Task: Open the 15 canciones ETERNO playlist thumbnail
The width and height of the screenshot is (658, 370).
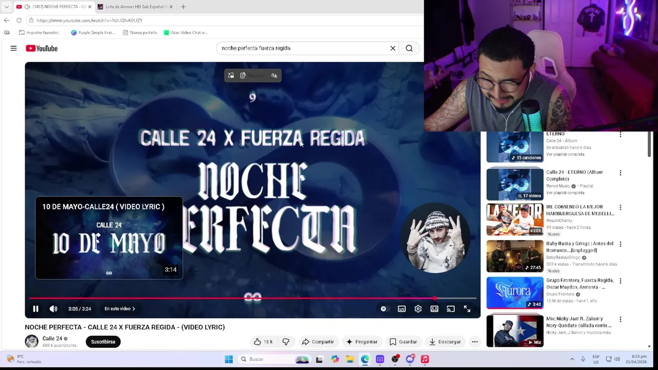Action: [515, 146]
